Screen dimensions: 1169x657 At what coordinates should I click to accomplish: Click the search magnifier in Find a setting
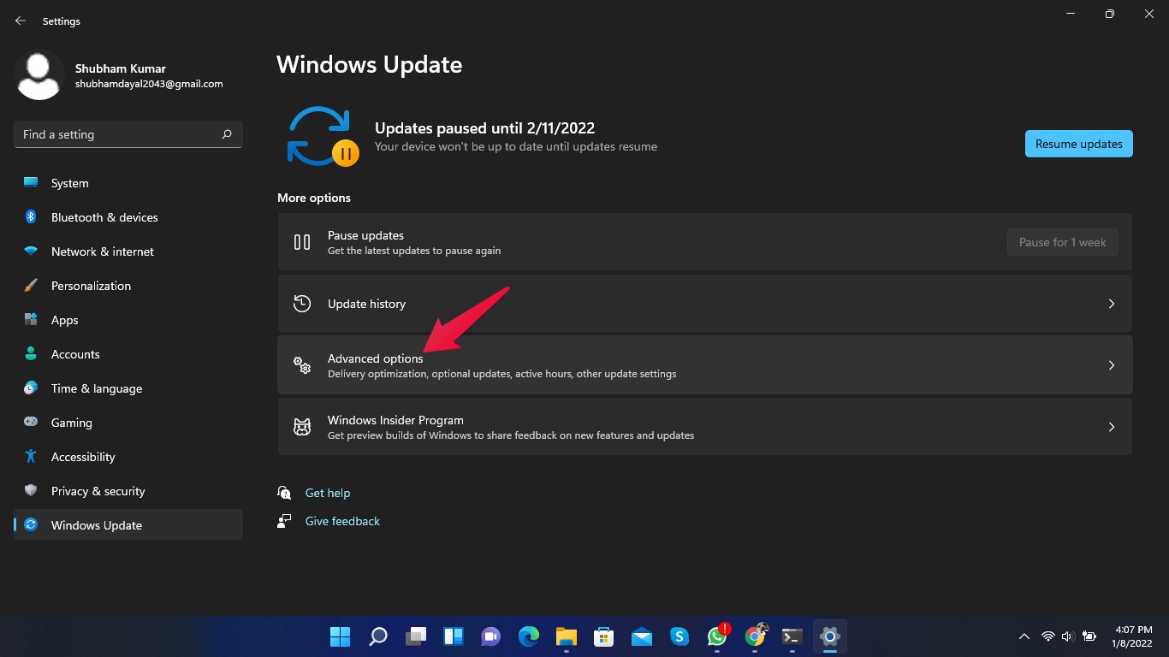pos(227,134)
